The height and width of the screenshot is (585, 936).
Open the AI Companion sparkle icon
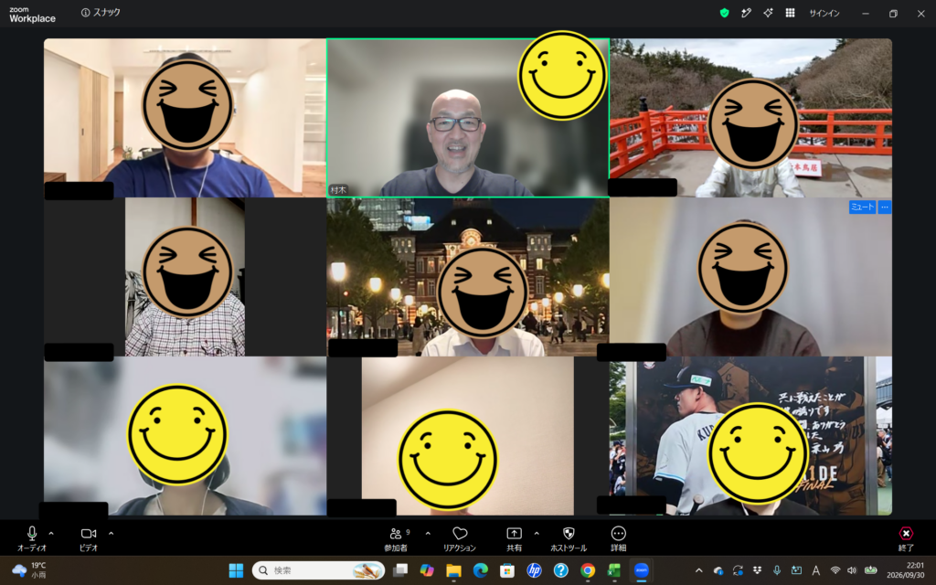[768, 13]
